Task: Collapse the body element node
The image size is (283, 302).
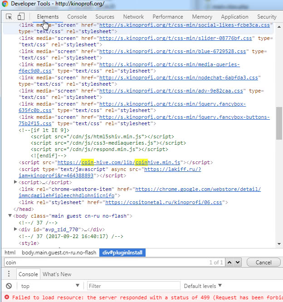Action: 10,215
